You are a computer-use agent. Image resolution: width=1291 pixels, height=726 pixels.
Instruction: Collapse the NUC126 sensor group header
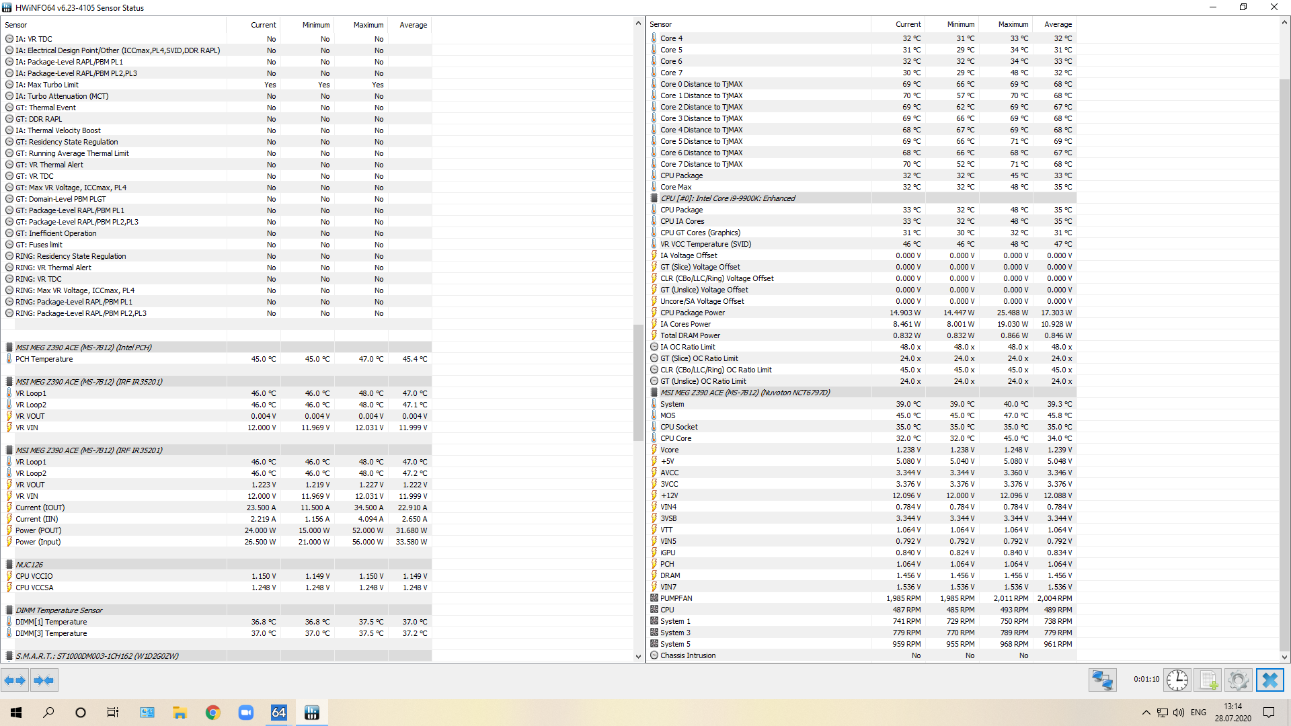29,565
